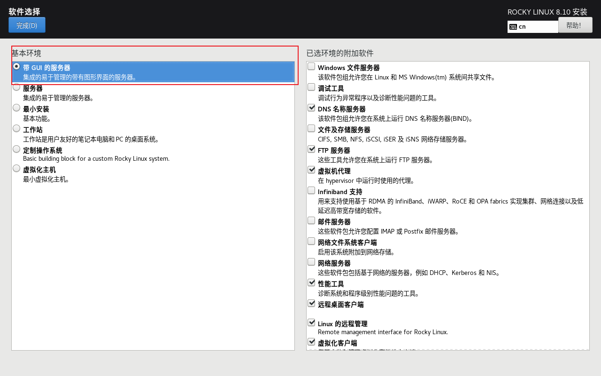Enable 文件及存储服务器 add-on checkbox
Image resolution: width=601 pixels, height=376 pixels.
[311, 128]
